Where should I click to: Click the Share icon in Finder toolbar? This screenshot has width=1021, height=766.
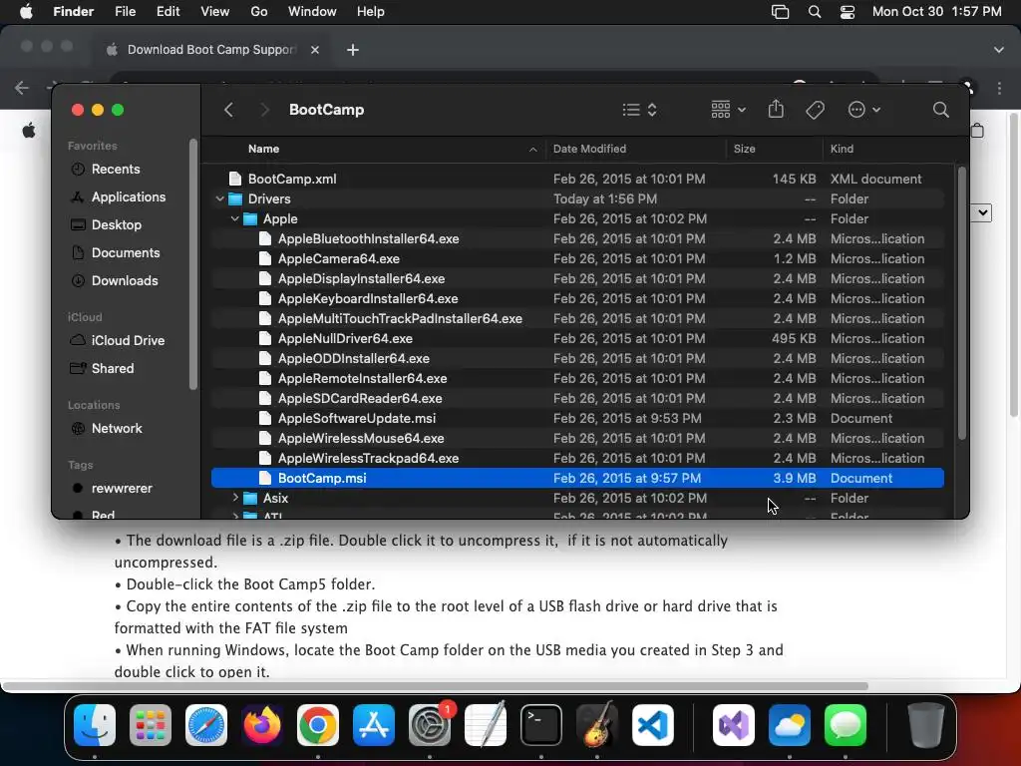776,109
